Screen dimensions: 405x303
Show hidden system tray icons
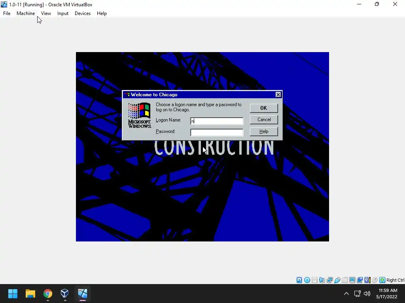coord(346,294)
